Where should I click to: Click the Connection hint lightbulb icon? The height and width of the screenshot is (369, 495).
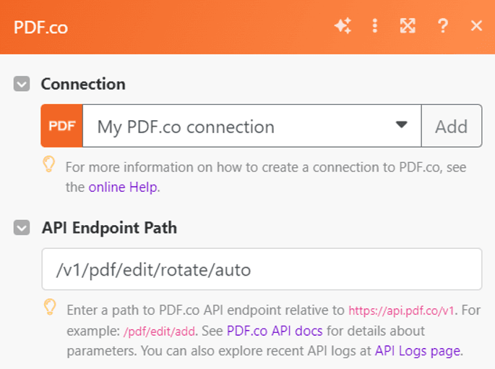point(49,164)
